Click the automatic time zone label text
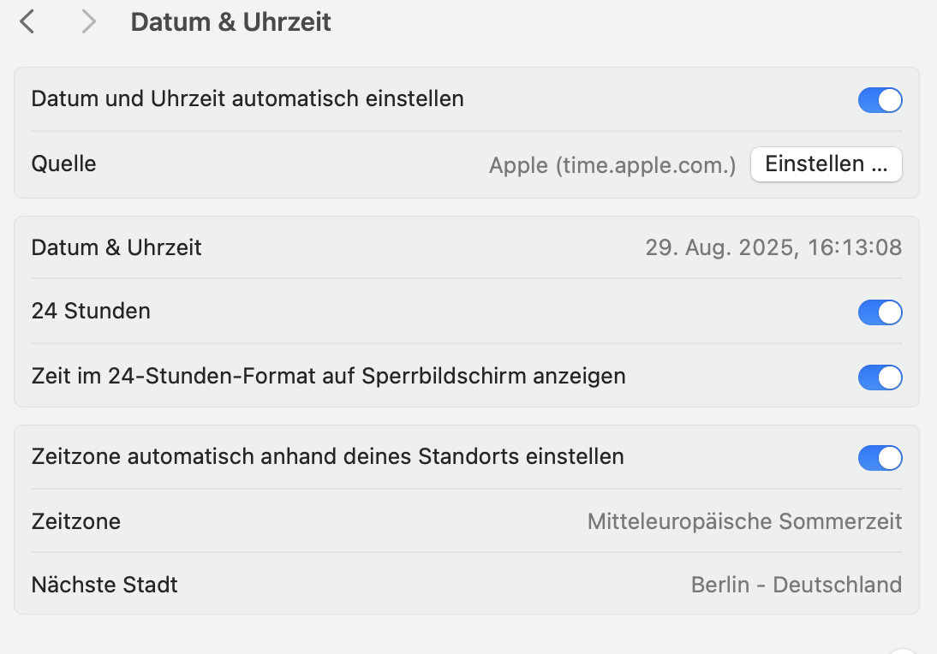Screen dimensions: 937x654 click(327, 456)
